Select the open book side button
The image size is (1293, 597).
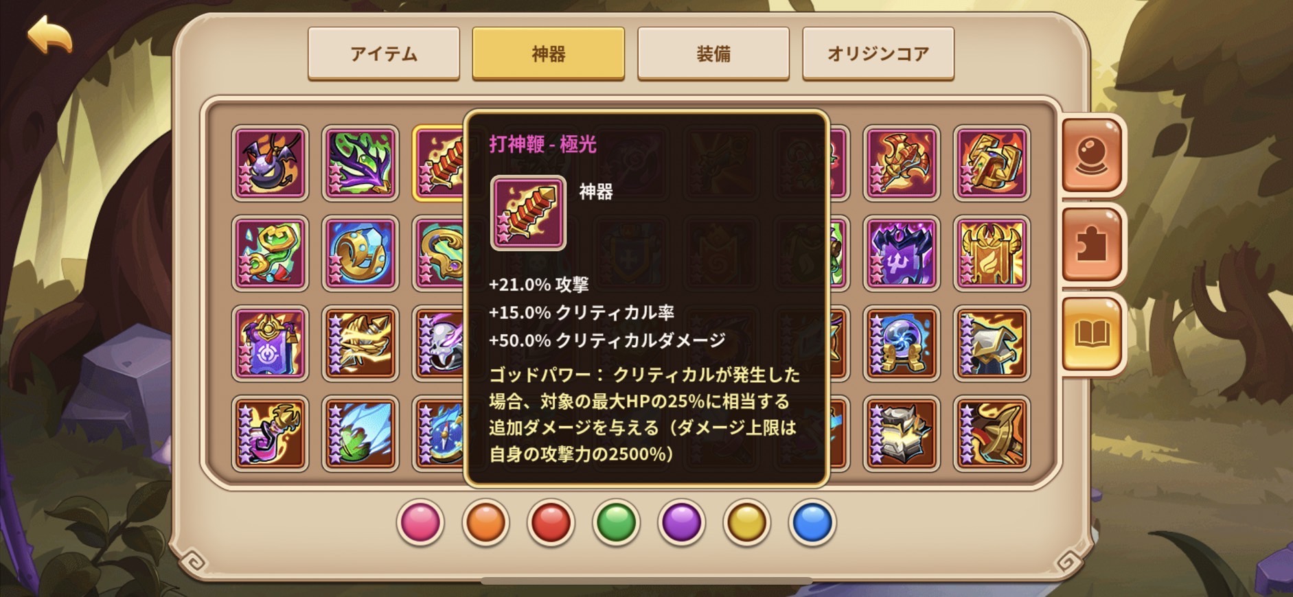tap(1091, 335)
